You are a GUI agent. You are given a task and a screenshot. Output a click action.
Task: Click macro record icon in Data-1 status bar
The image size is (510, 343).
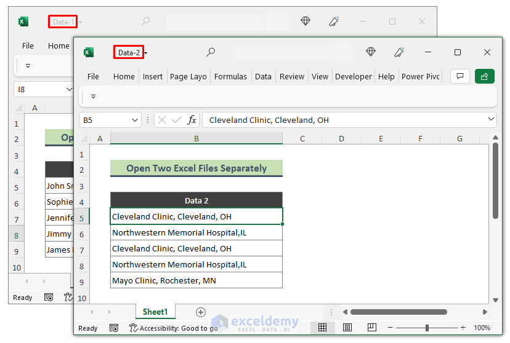(x=49, y=298)
